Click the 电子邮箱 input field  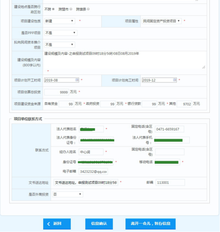tap(93, 171)
